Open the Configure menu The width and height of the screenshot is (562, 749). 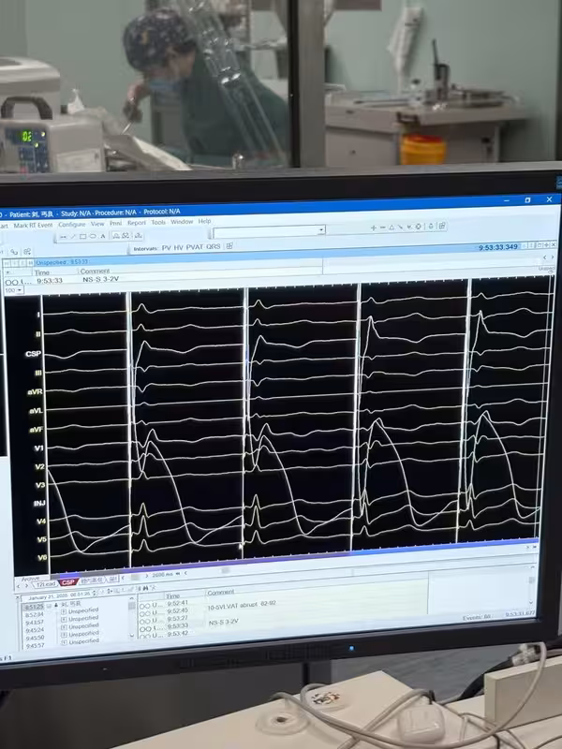pos(72,224)
